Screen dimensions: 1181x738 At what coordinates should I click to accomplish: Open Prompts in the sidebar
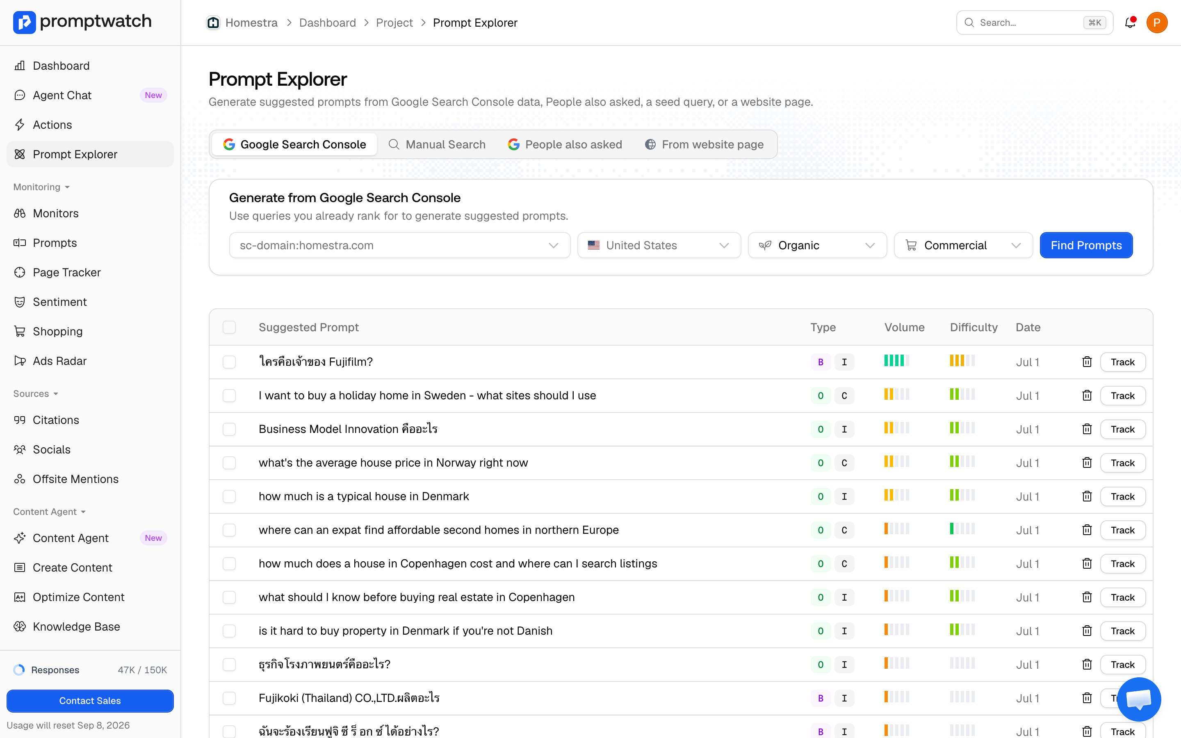click(x=90, y=243)
